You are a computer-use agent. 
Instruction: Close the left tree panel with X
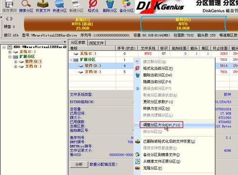click(65, 42)
